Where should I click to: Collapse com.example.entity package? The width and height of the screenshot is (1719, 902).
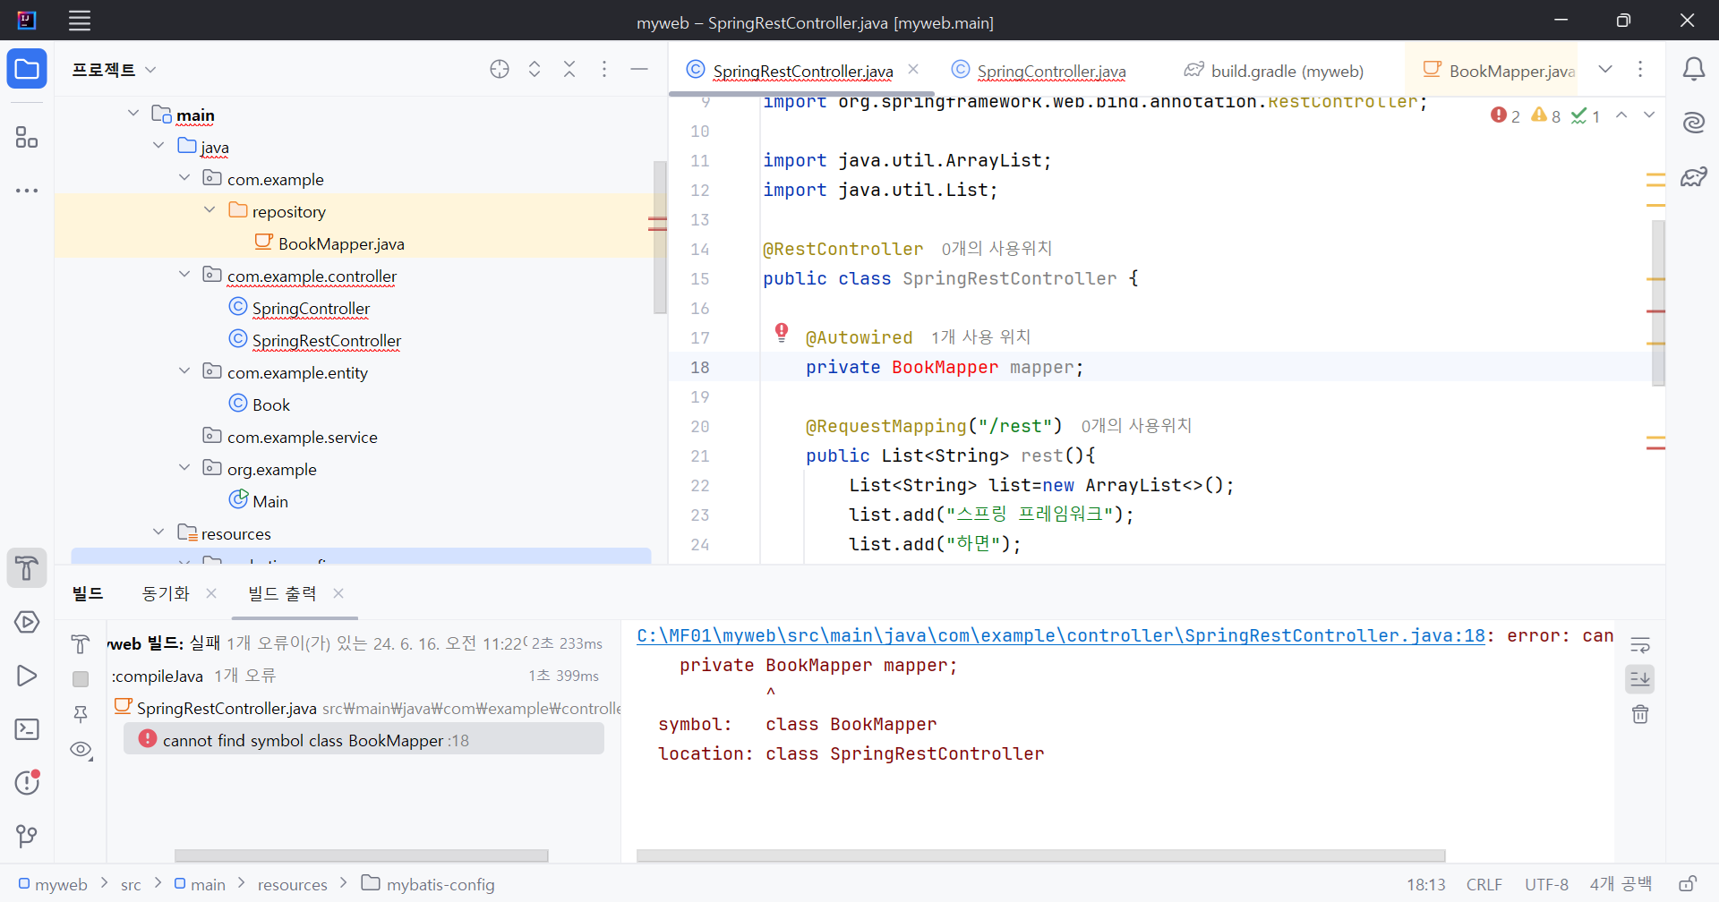[x=184, y=371]
